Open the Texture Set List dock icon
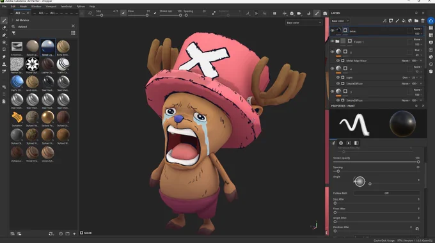 [x=431, y=28]
